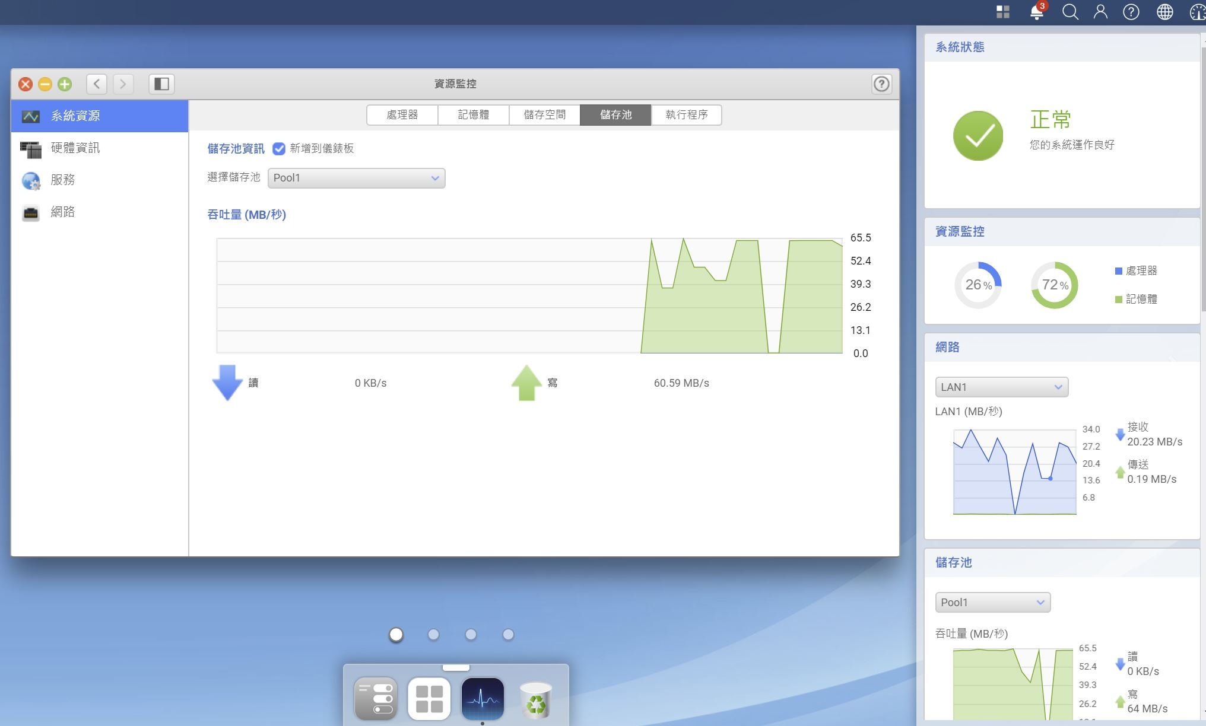Click the storage pool widget throughput chart

pos(1013,684)
